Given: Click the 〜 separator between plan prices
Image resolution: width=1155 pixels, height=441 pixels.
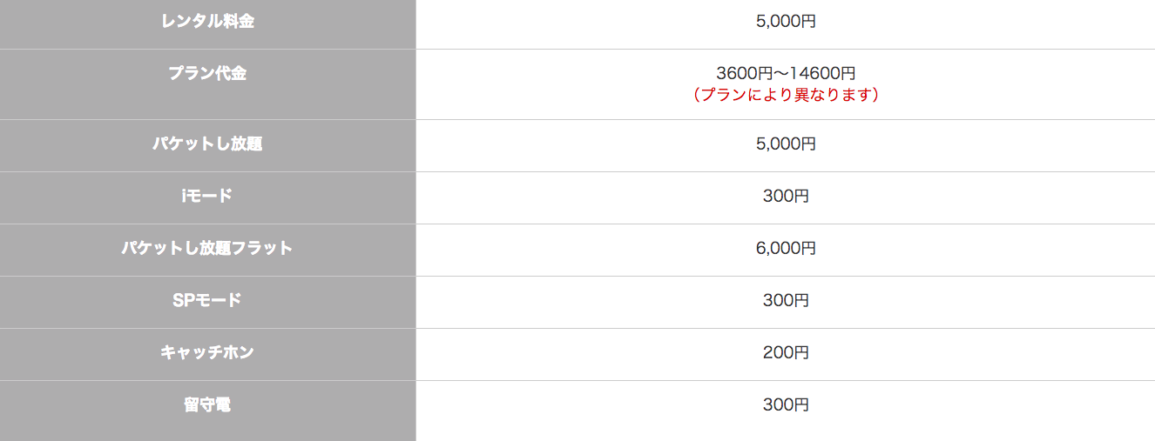Looking at the screenshot, I should click(780, 74).
